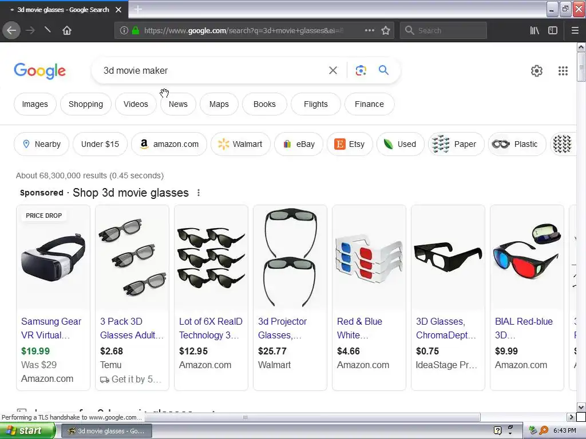
Task: Open 3D Glasses, ChromaDepth product link
Action: (446, 328)
